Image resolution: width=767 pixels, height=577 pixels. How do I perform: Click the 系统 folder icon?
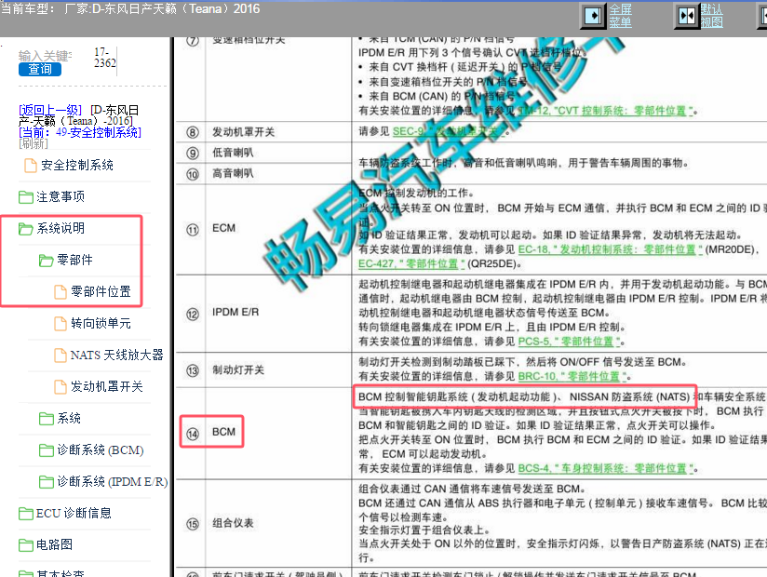(x=47, y=419)
